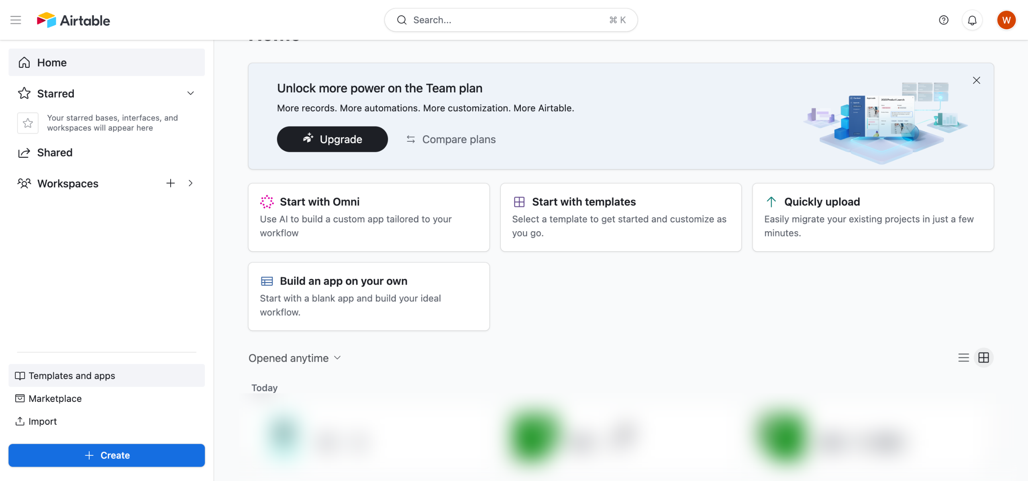This screenshot has height=481, width=1028.
Task: Click the Airtable logo
Action: [x=73, y=20]
